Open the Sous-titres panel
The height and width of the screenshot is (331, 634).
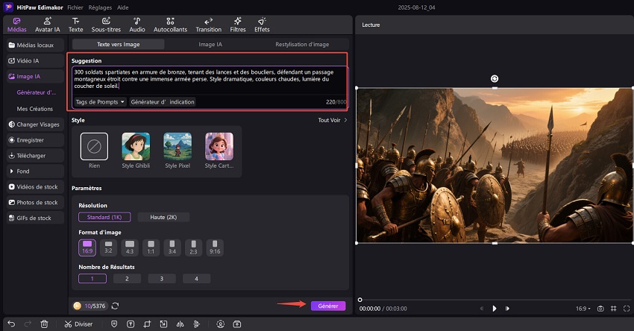[106, 25]
